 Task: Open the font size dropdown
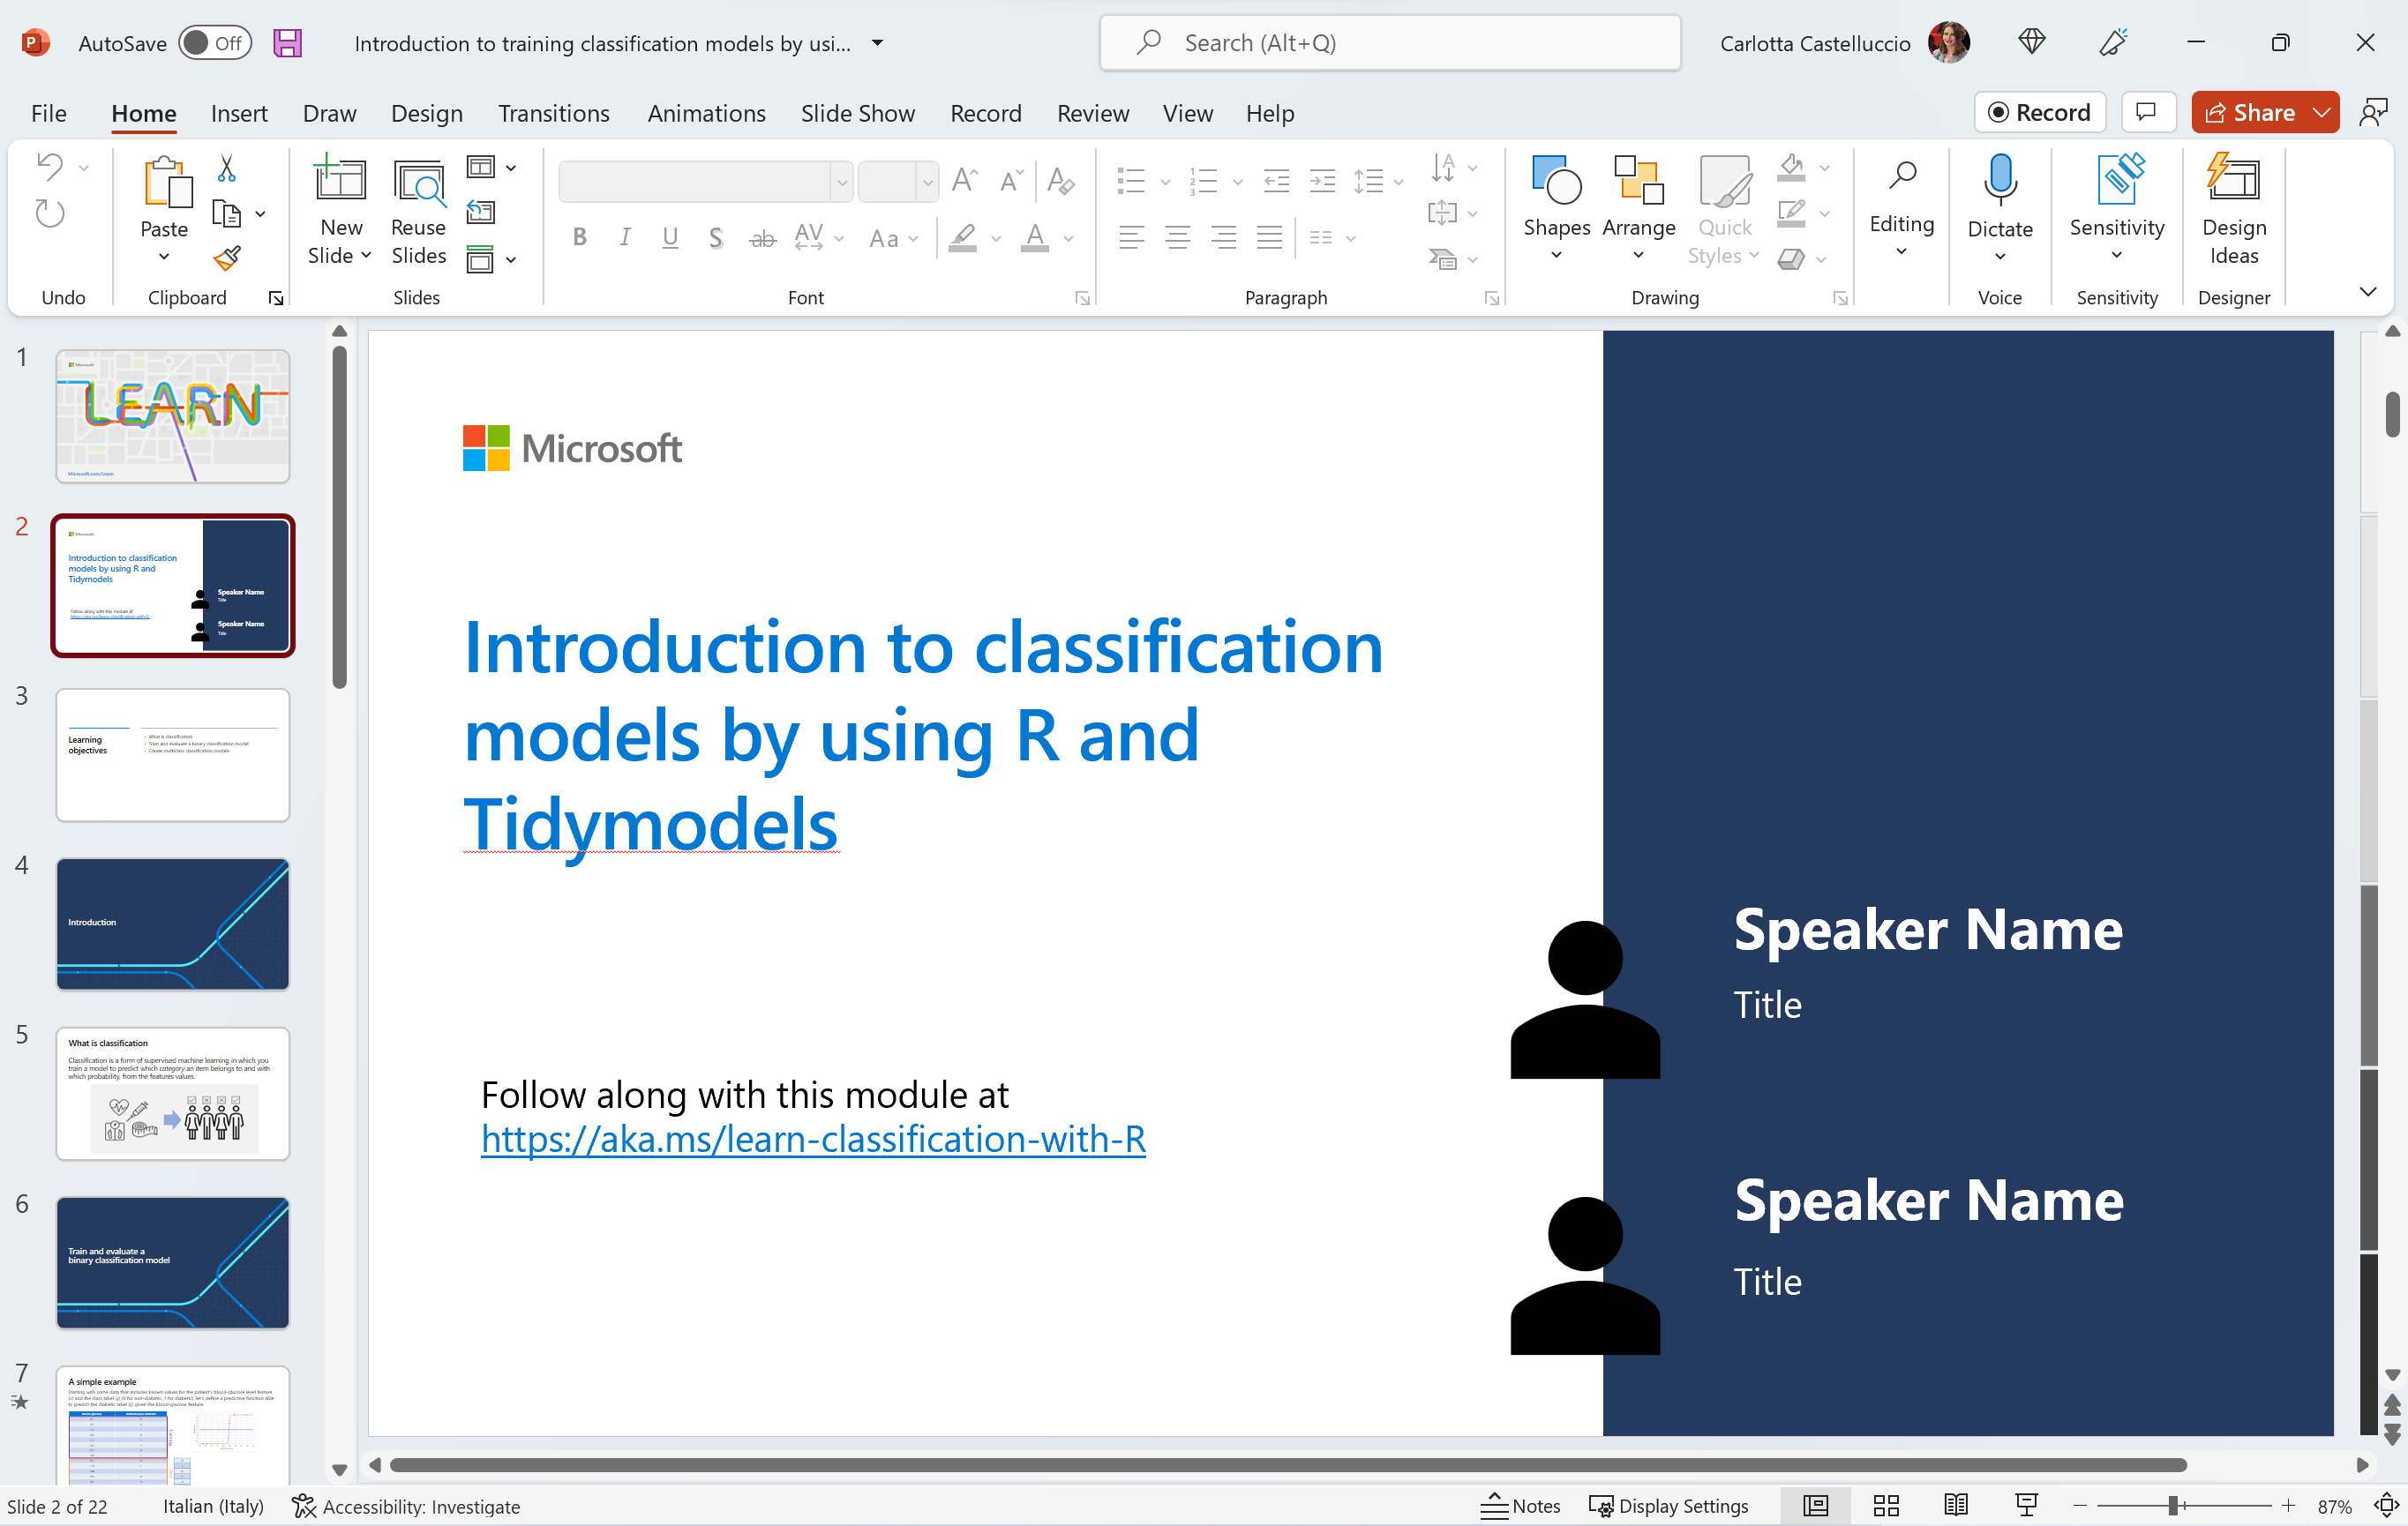927,182
